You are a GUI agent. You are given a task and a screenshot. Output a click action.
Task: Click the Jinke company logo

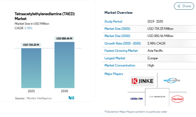[x=142, y=81]
